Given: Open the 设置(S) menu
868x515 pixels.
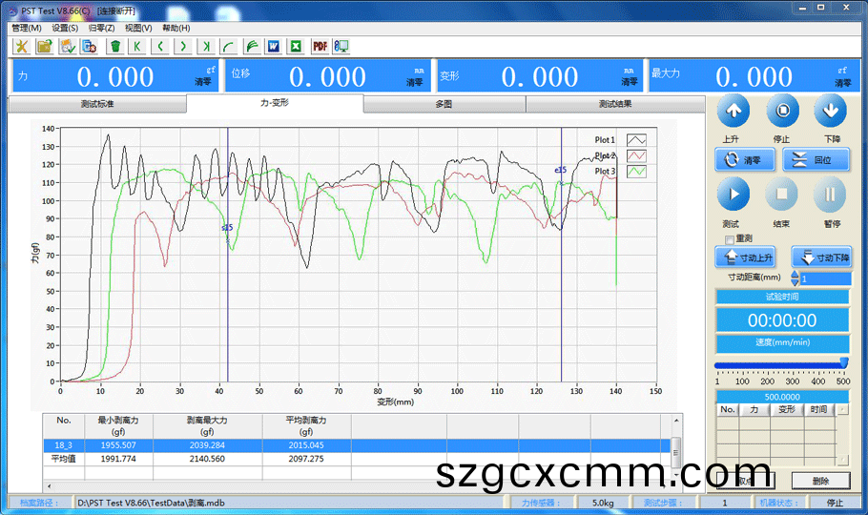Looking at the screenshot, I should tap(65, 28).
